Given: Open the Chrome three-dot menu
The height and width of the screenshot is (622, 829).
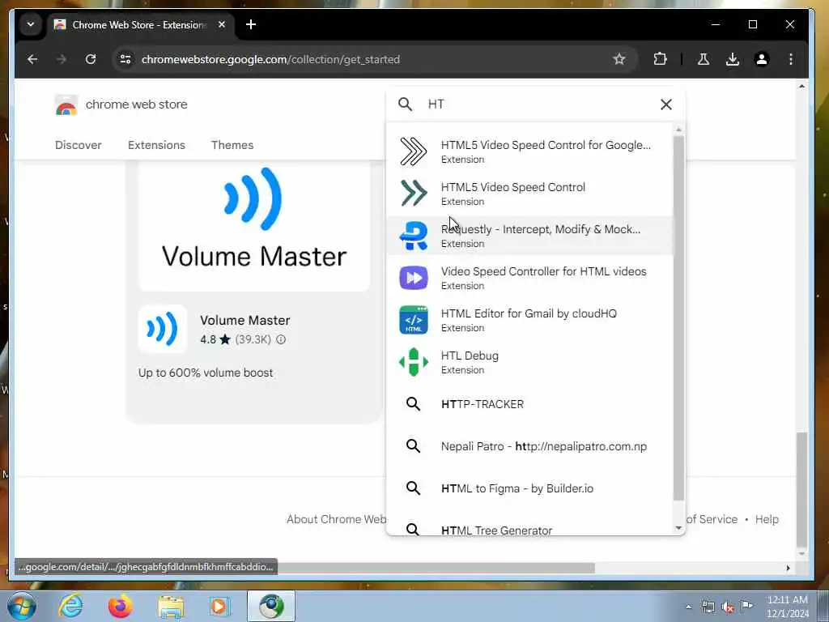Looking at the screenshot, I should coord(790,59).
